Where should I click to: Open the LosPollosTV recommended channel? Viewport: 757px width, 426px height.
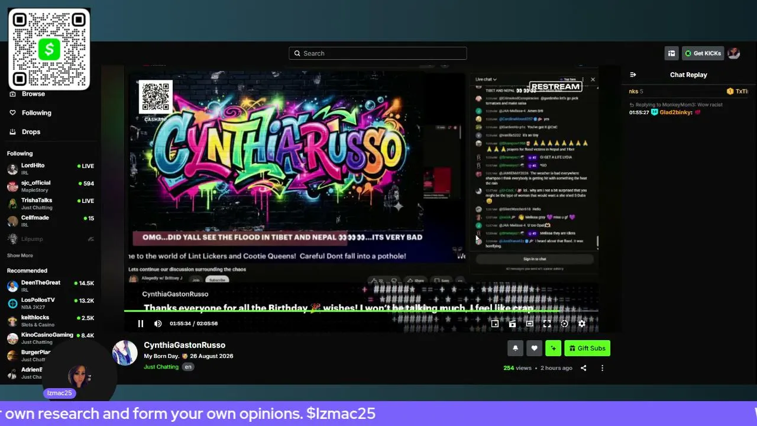point(50,303)
